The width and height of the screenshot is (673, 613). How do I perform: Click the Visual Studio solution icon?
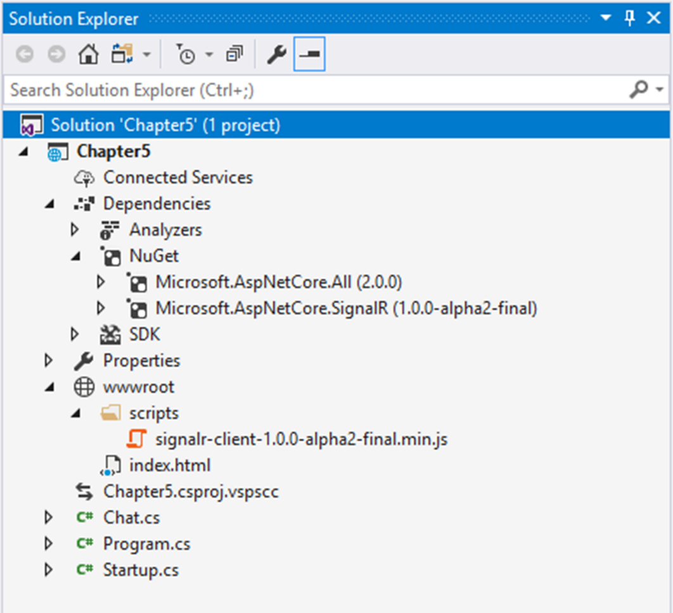pyautogui.click(x=32, y=125)
